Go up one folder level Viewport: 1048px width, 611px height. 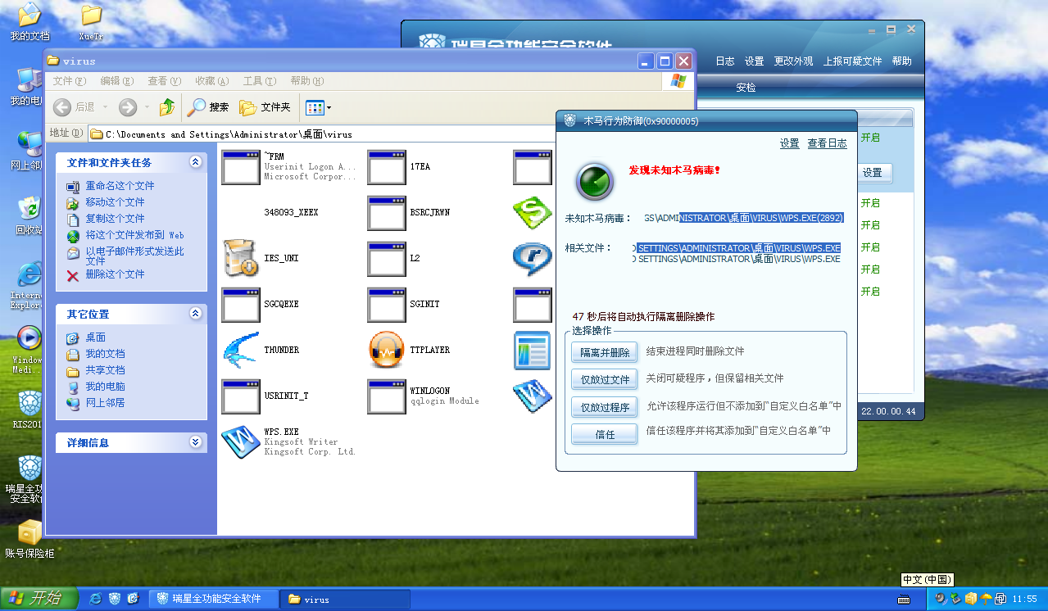click(x=167, y=107)
